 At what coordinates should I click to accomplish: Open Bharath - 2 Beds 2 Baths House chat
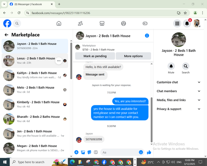pyautogui.click(x=35, y=119)
